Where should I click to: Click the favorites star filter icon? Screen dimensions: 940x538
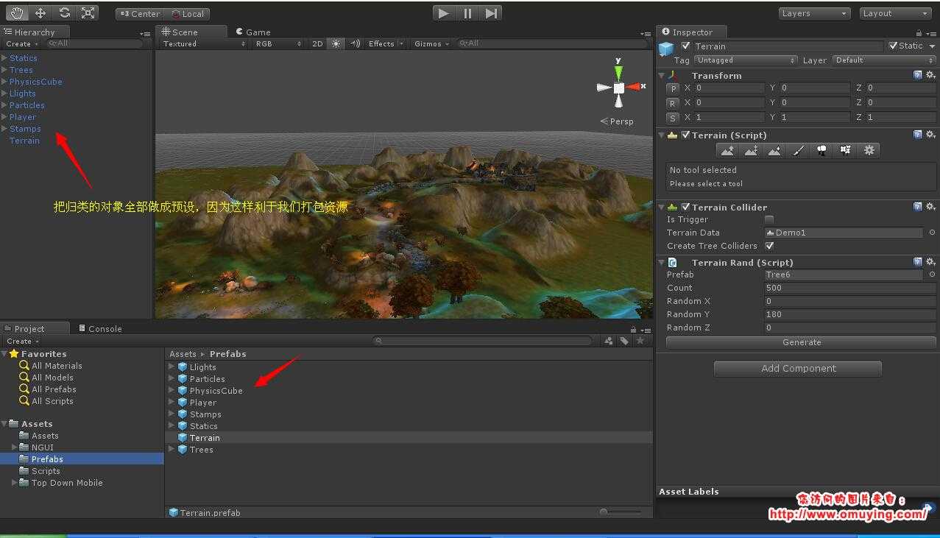point(640,341)
